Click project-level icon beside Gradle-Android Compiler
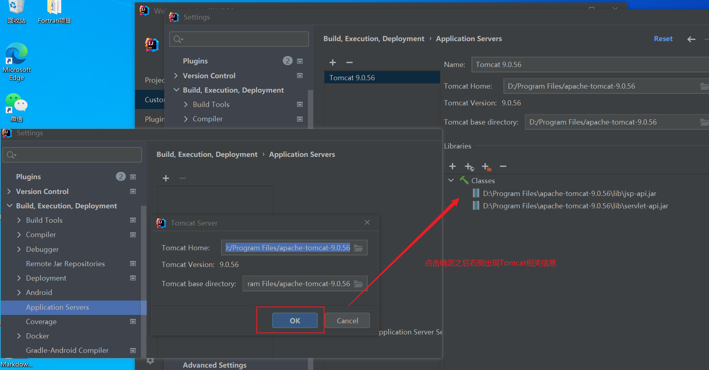709x370 pixels. coord(133,350)
